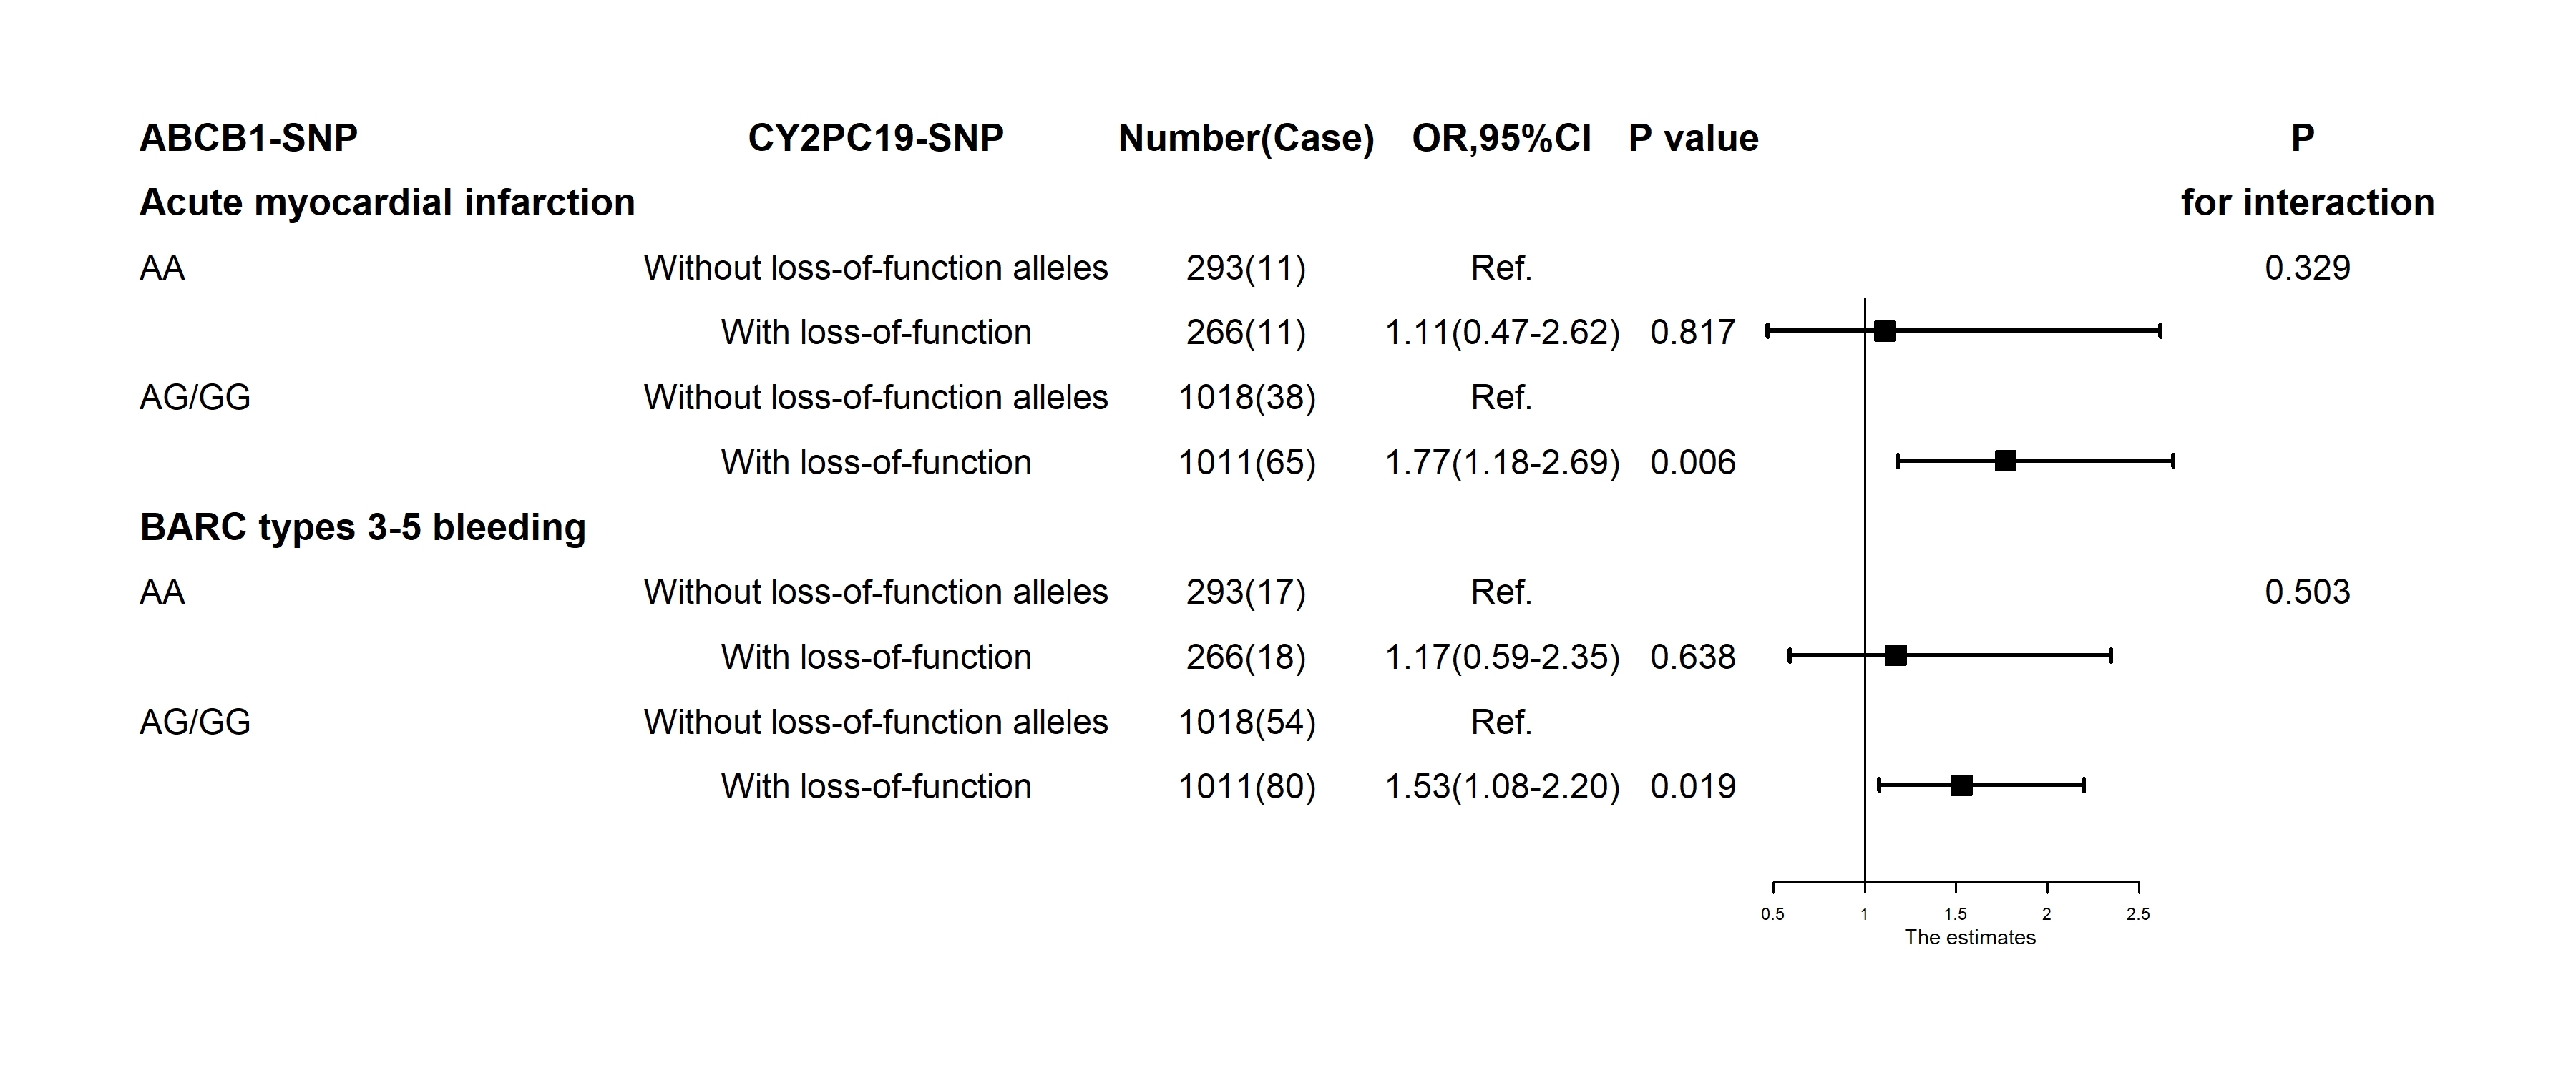Screen dimensions: 2576x1073
Task: Select the interaction P value 0.329
Action: pyautogui.click(x=2307, y=268)
